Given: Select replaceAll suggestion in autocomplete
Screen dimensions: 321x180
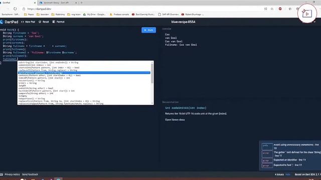Looking at the screenshot, I should tap(84, 70).
